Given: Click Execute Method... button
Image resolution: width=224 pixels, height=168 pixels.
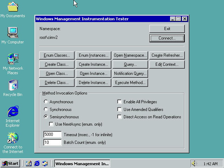Looking at the screenshot, I should point(130,83).
